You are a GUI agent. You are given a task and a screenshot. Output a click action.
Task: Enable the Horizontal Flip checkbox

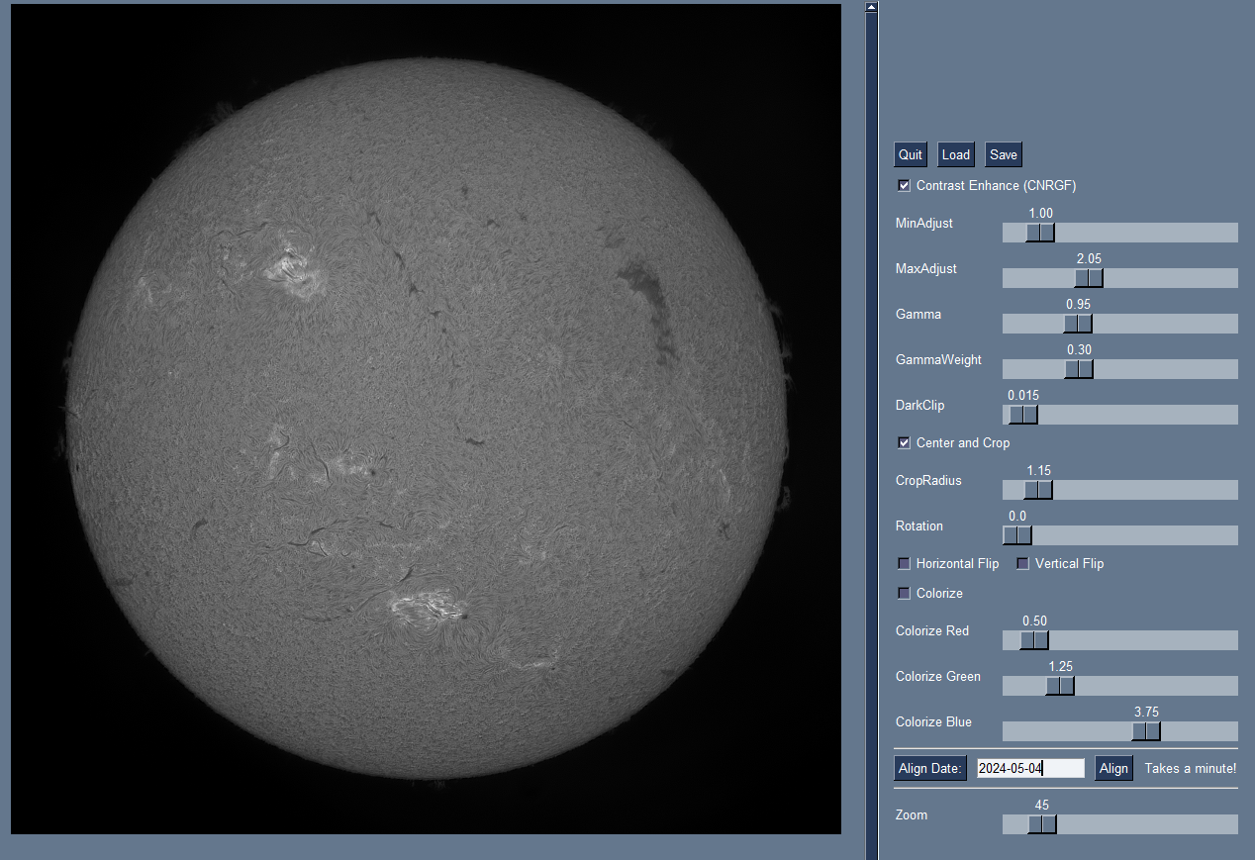click(x=904, y=564)
